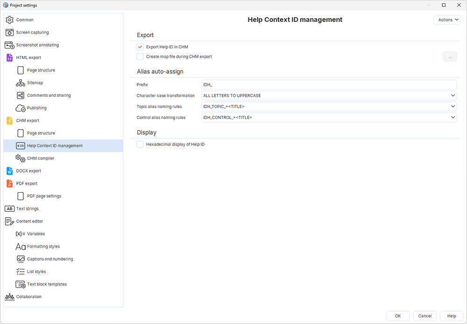Open CHM compiler label
Screen dimensions: 467x324
pyautogui.click(x=41, y=159)
